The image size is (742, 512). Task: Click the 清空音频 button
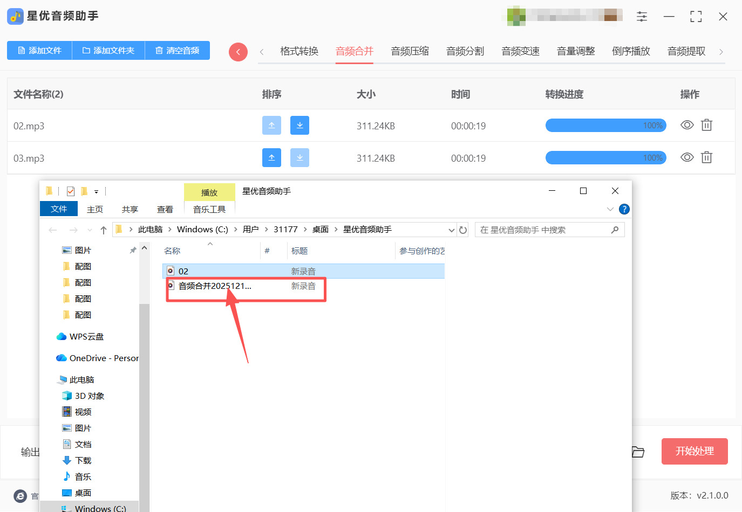pyautogui.click(x=178, y=51)
